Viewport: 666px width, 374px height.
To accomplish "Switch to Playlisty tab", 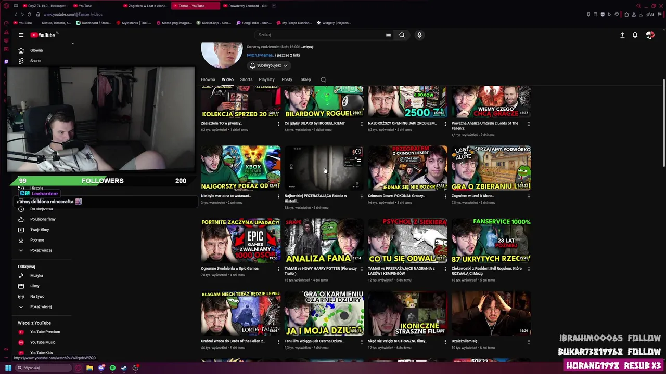I will coord(266,79).
